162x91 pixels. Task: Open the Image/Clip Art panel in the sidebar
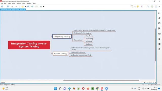coord(159,23)
